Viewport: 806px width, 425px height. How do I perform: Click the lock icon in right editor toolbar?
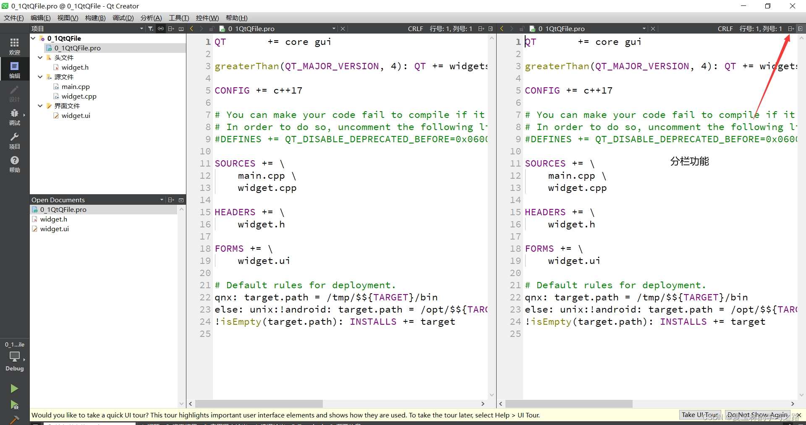522,29
